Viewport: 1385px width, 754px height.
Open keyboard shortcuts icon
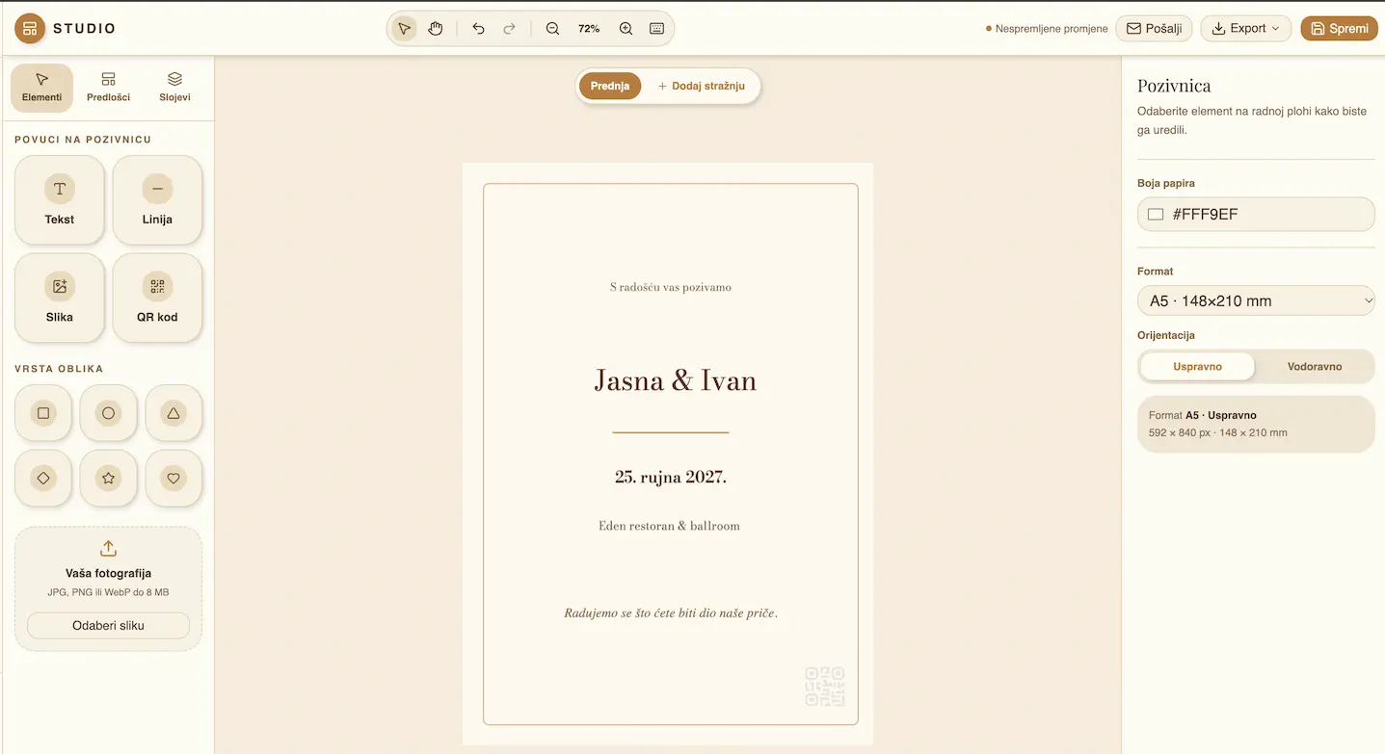(x=656, y=29)
